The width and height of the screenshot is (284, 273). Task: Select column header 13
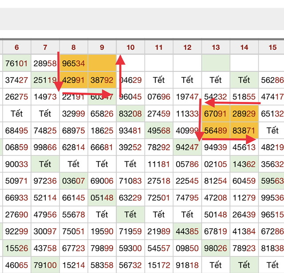[216, 47]
